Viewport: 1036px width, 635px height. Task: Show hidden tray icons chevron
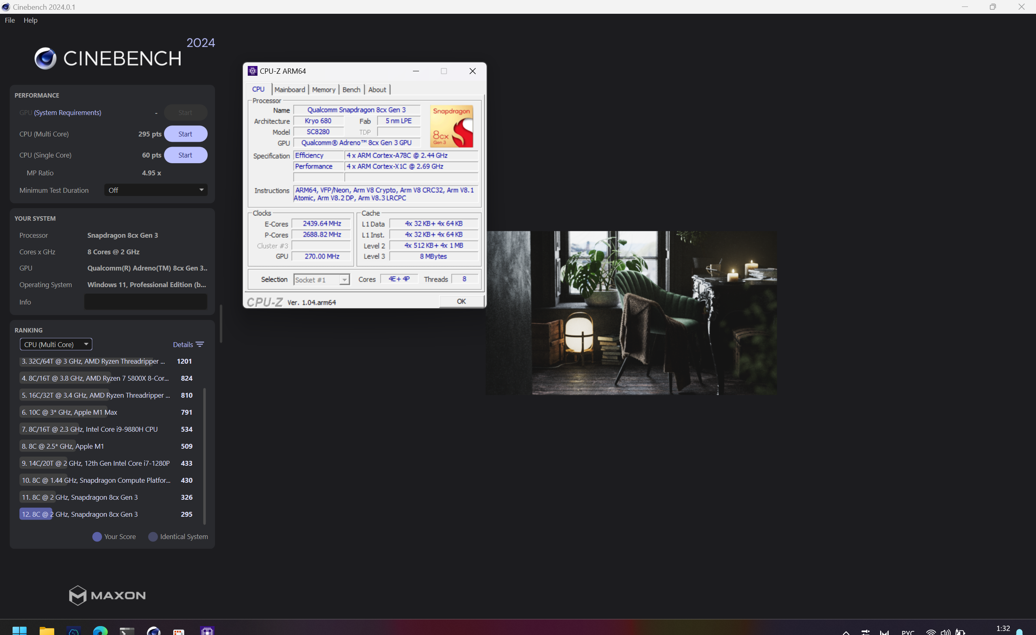click(x=846, y=632)
